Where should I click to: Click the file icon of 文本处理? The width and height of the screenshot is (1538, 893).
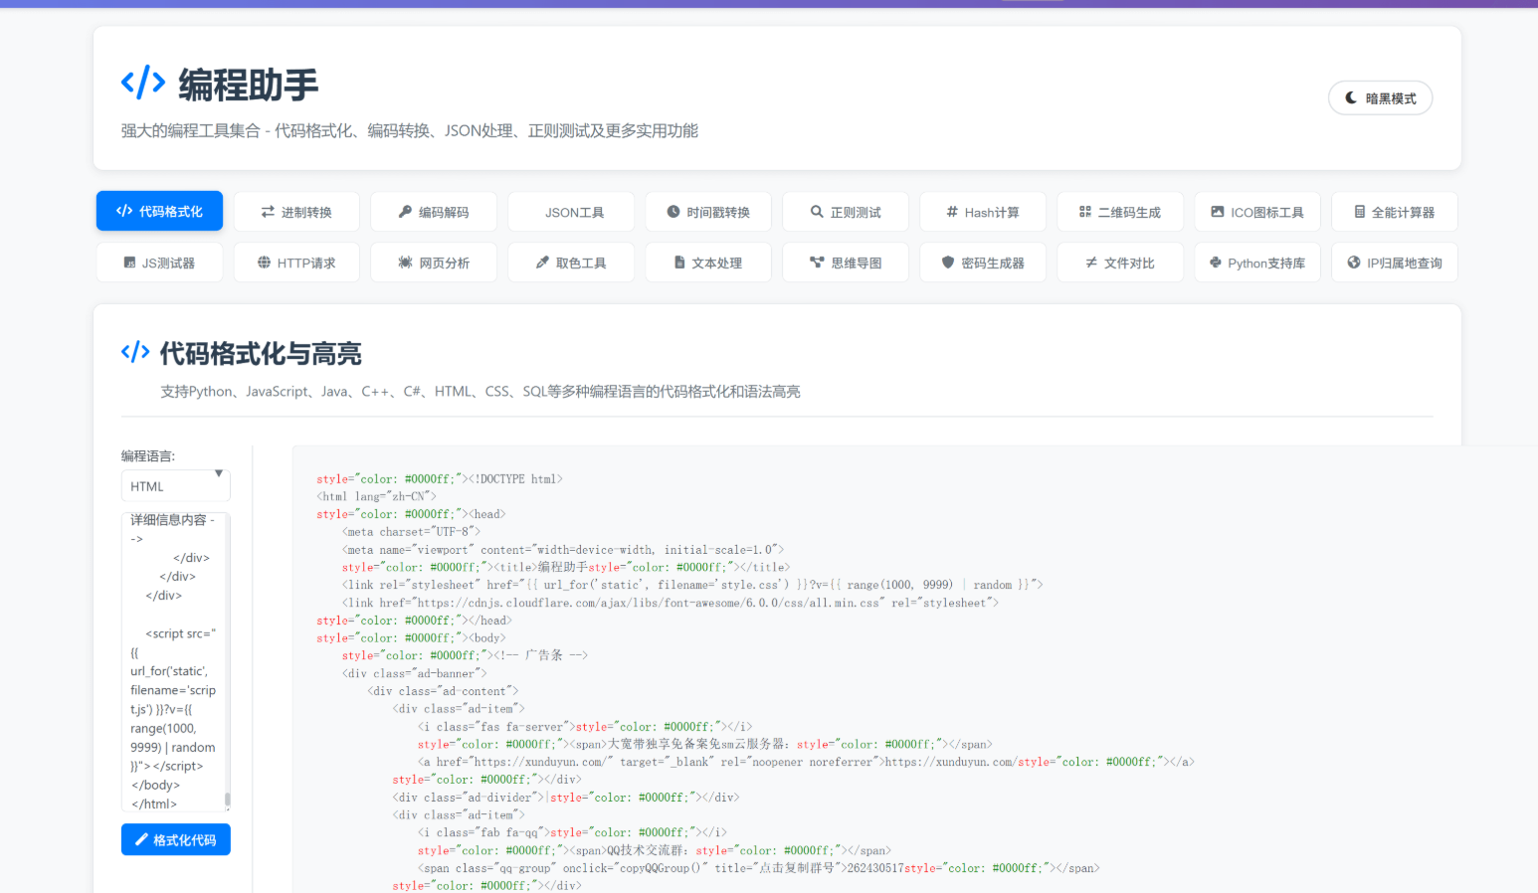pos(679,263)
